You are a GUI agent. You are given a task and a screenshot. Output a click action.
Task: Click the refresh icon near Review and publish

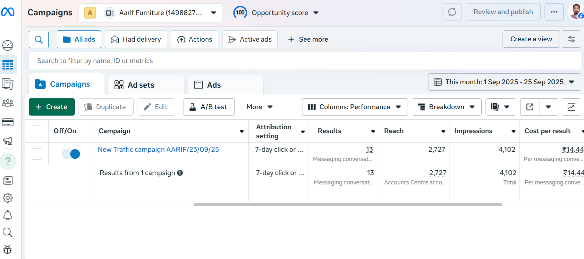[452, 12]
